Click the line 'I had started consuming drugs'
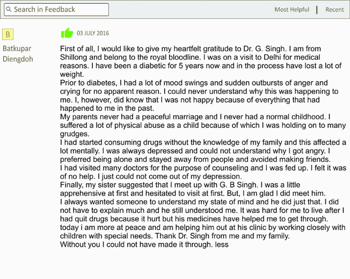Image resolution: width=350 pixels, height=279 pixels. (203, 142)
